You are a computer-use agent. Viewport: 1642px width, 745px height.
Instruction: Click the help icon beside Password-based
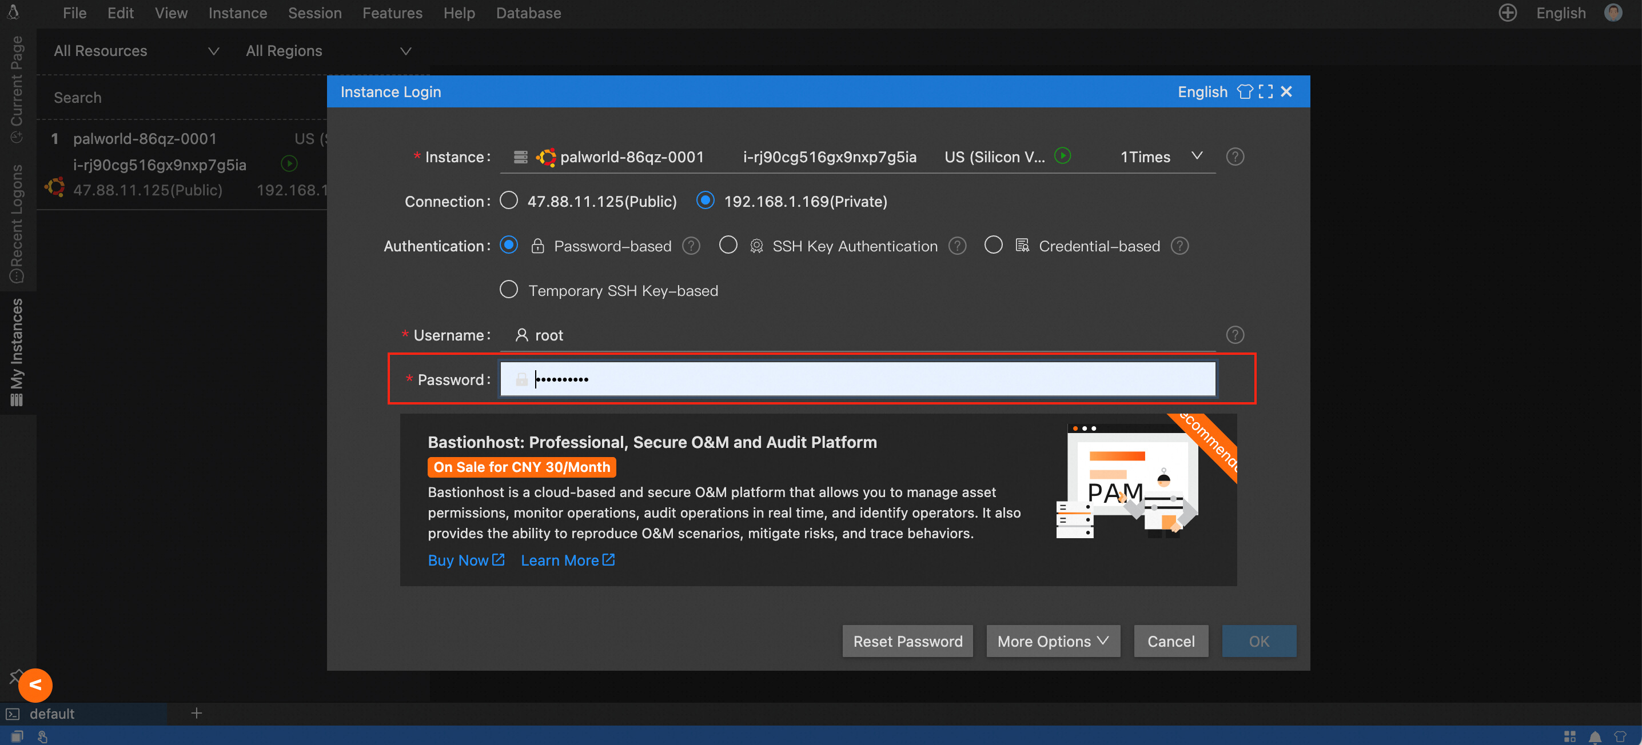click(x=691, y=246)
